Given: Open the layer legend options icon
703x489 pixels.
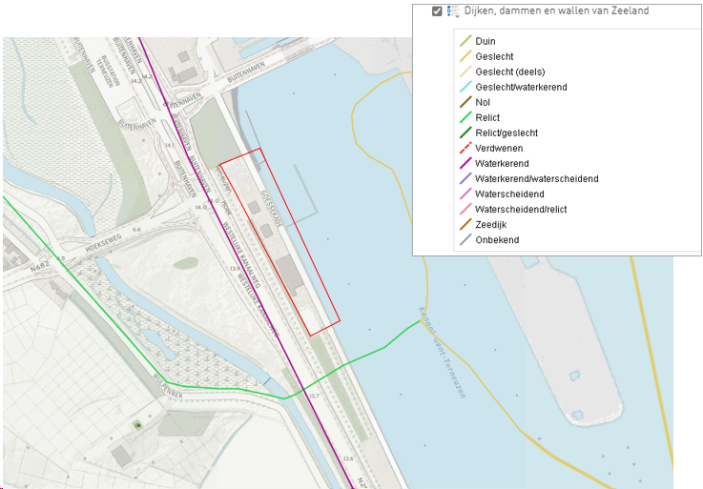Looking at the screenshot, I should pos(453,11).
